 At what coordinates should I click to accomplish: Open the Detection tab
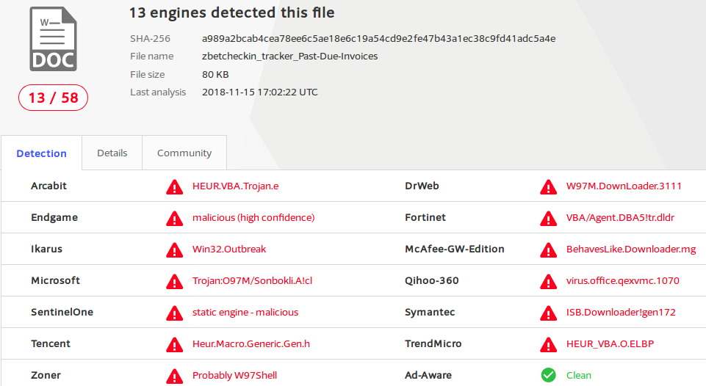pos(41,153)
